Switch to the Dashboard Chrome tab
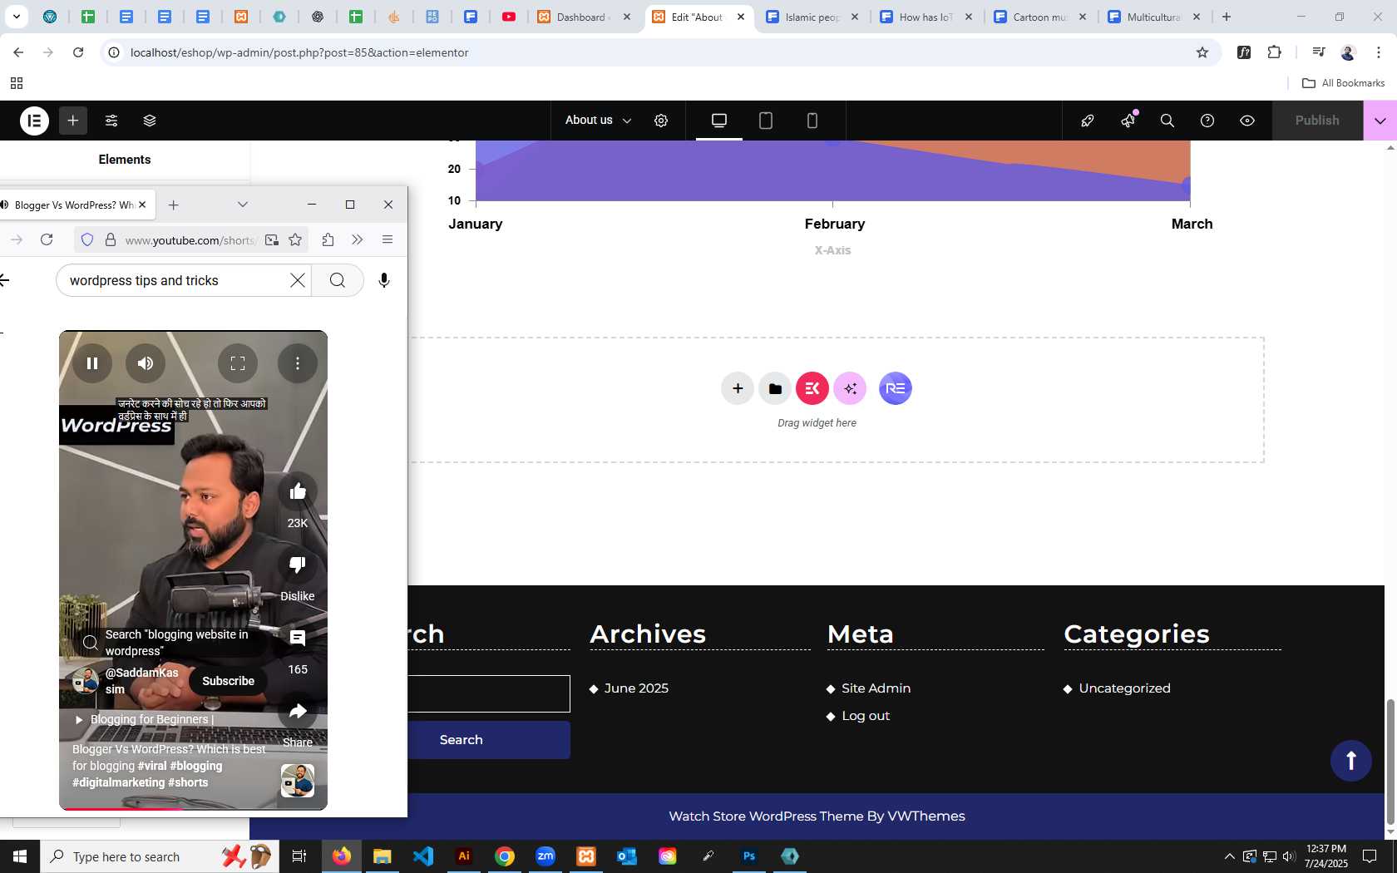 (585, 17)
